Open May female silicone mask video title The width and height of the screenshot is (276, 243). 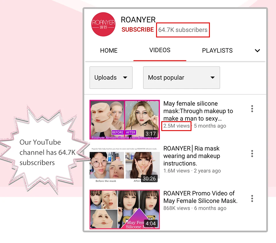[198, 111]
